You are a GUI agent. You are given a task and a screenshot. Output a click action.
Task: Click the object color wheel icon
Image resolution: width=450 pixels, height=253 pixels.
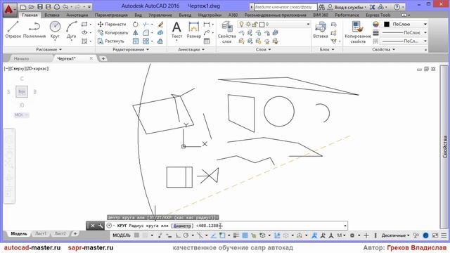[375, 25]
